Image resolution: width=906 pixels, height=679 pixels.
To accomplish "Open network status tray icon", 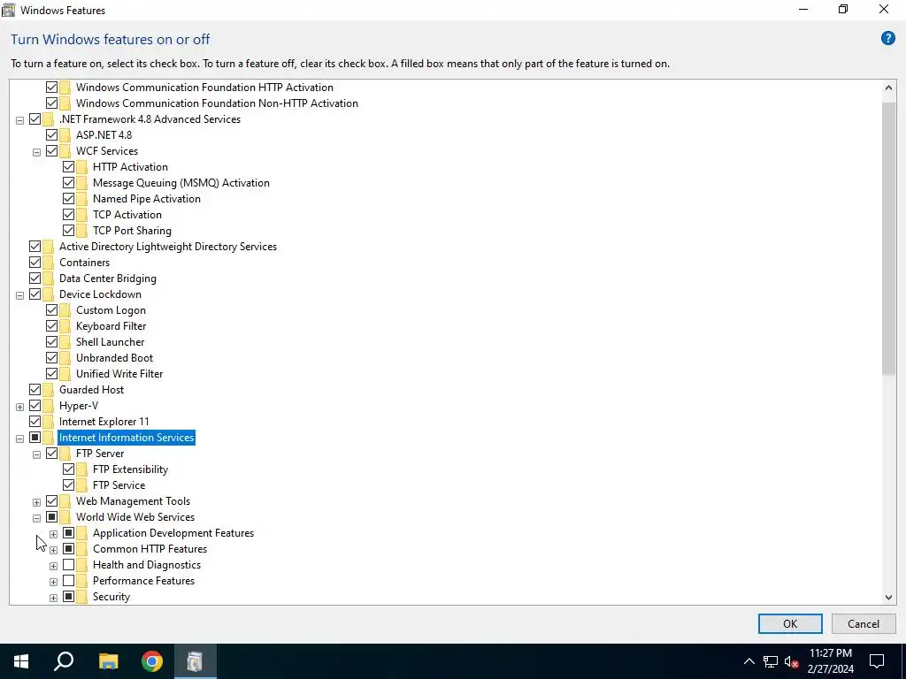I will pyautogui.click(x=770, y=661).
